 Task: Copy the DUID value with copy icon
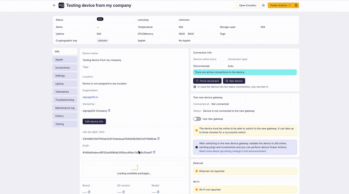[x=154, y=152]
